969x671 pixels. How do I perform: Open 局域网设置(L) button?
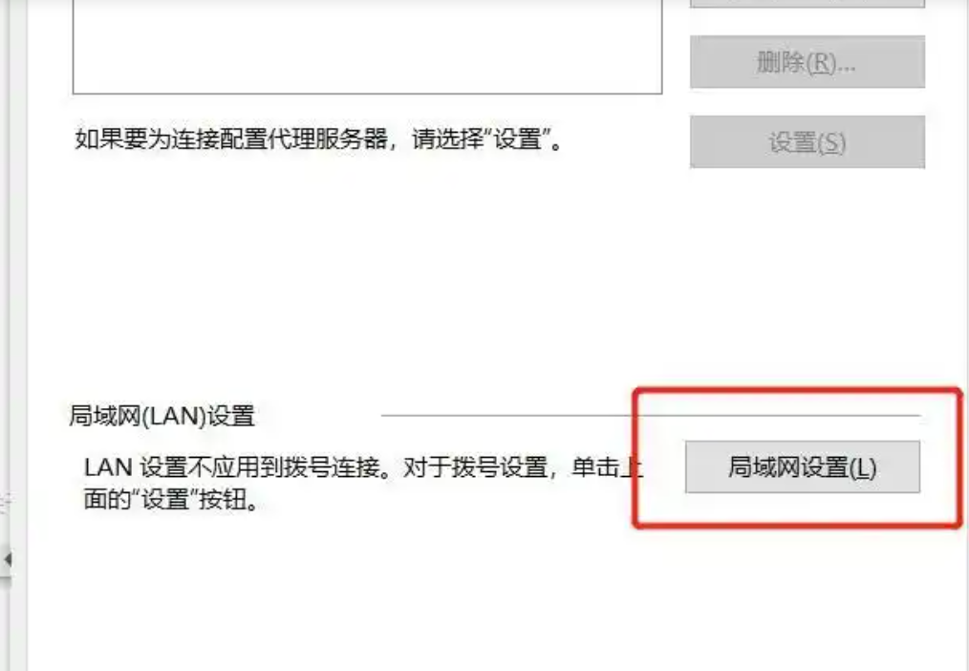click(x=802, y=467)
